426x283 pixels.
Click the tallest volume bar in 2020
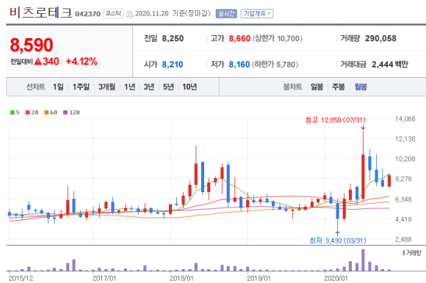363,260
